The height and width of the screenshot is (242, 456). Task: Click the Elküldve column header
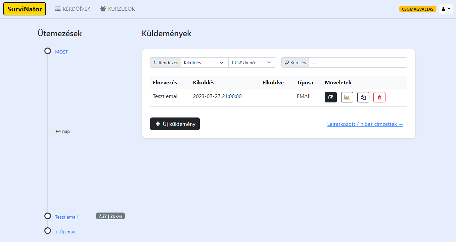click(x=273, y=82)
